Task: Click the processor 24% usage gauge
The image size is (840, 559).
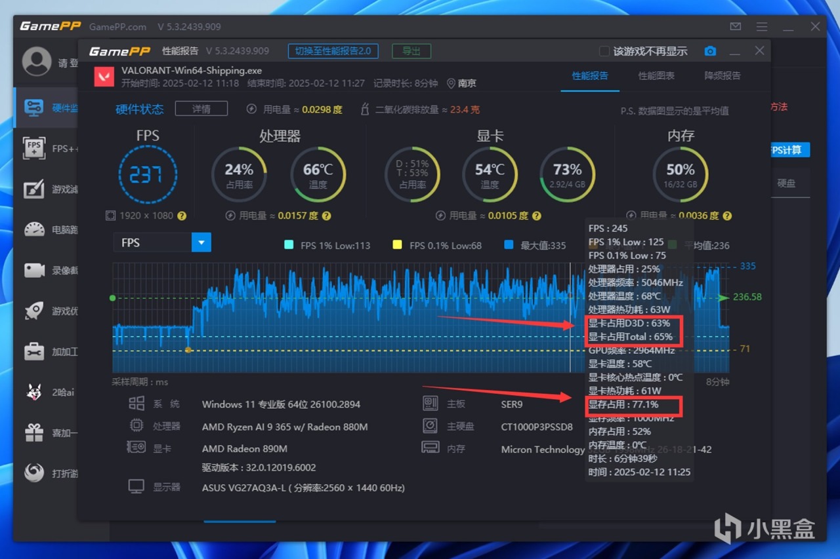Action: 239,174
